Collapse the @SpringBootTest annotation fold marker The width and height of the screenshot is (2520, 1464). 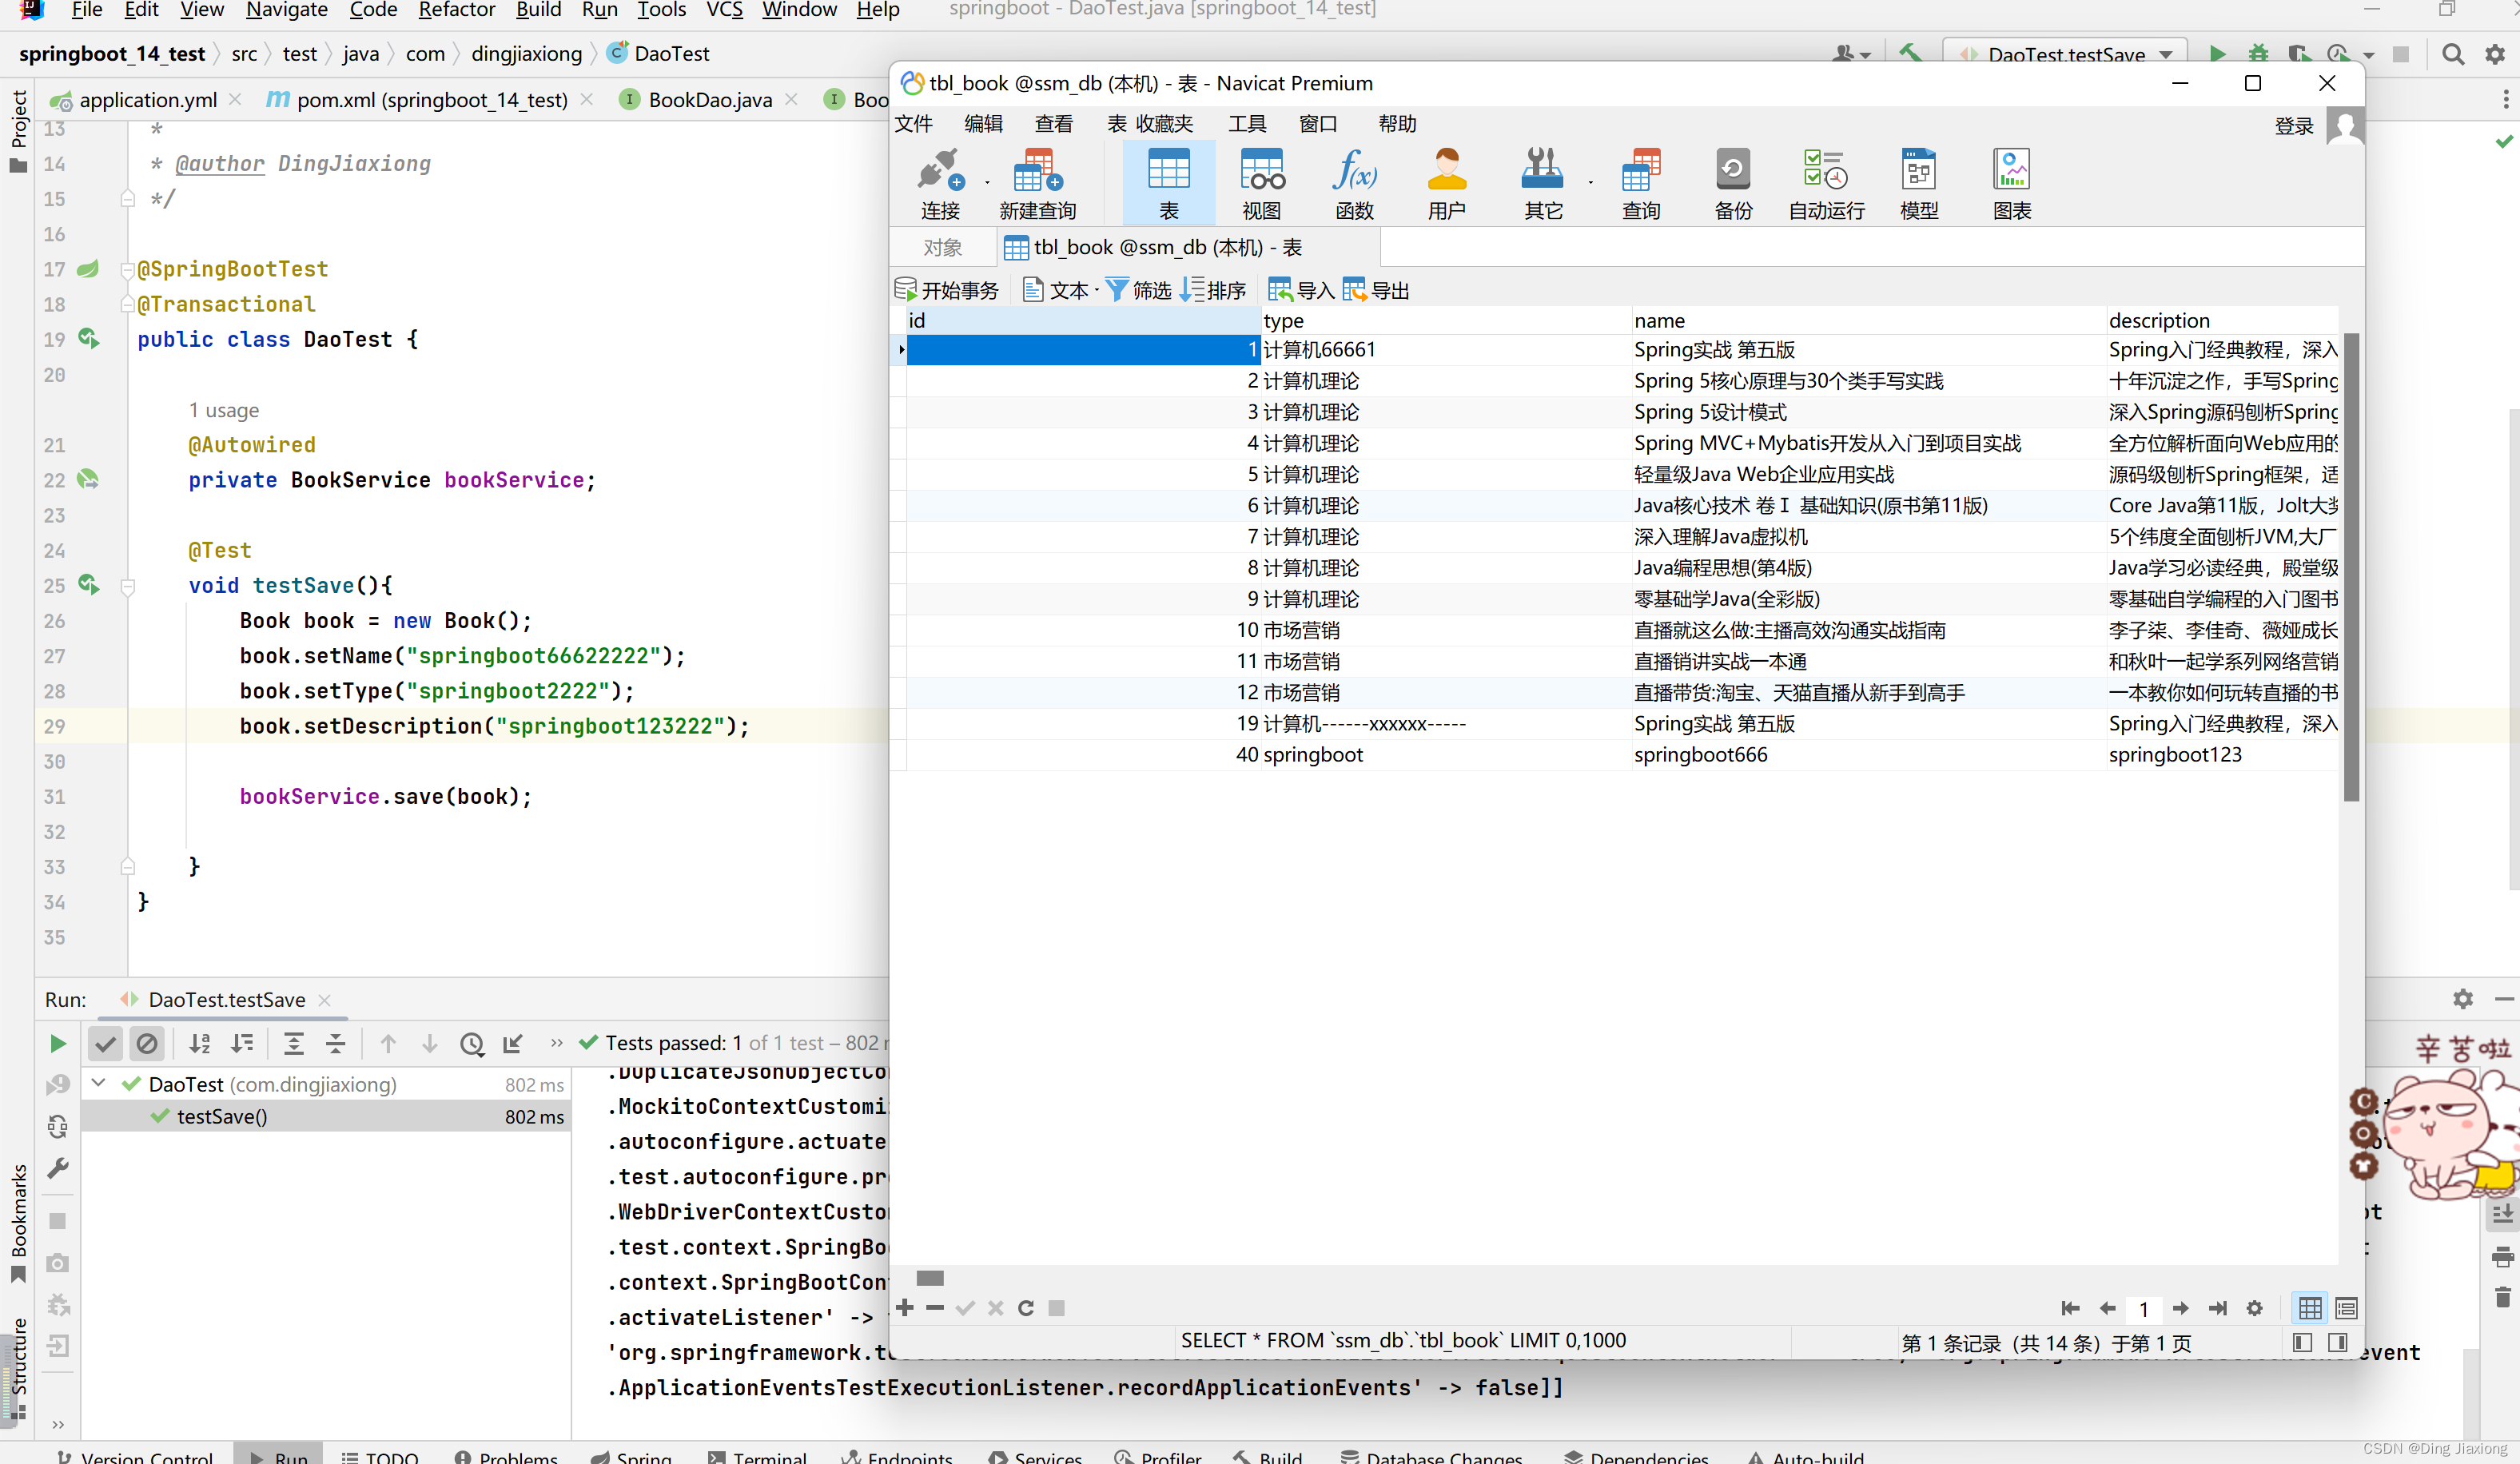[128, 269]
